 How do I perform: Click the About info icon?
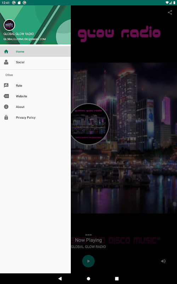(x=6, y=107)
